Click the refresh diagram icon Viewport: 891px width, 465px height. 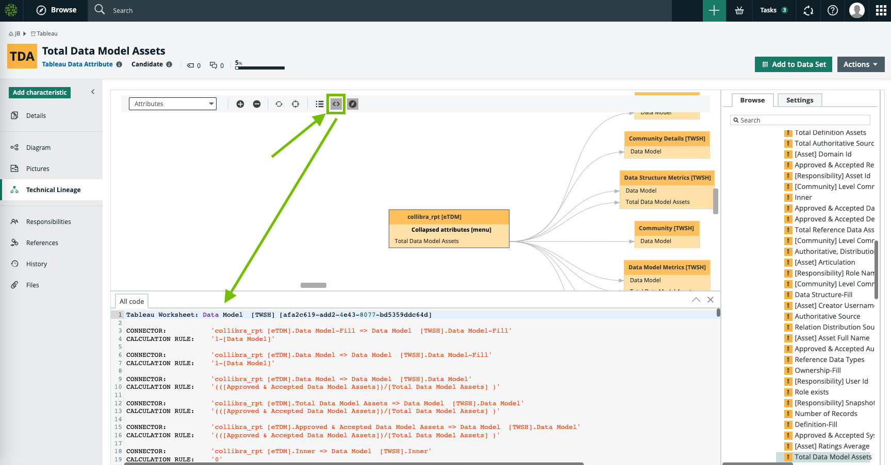point(279,104)
